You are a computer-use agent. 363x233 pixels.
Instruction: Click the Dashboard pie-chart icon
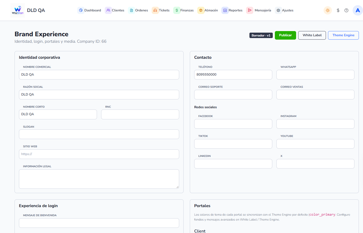coord(81,10)
